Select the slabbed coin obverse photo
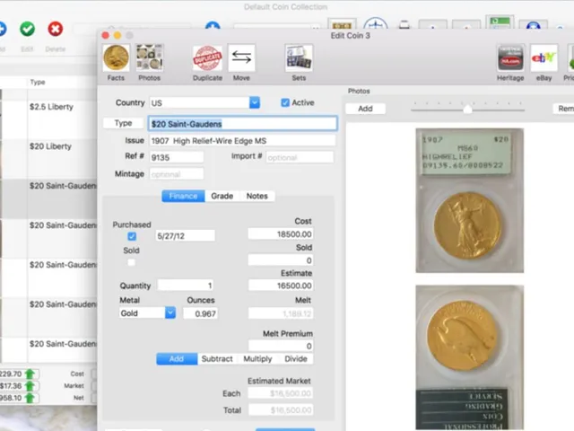 (470, 200)
